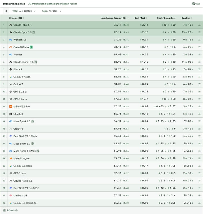This screenshot has height=214, width=203.
Task: Open details icon for Grok 4.7 row
Action: point(199,84)
